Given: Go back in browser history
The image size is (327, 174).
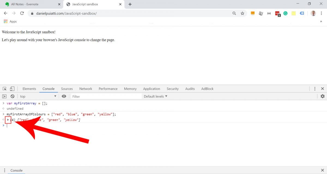Looking at the screenshot, I should tap(5, 13).
